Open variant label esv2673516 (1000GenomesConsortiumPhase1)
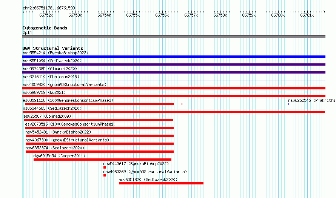 70,124
